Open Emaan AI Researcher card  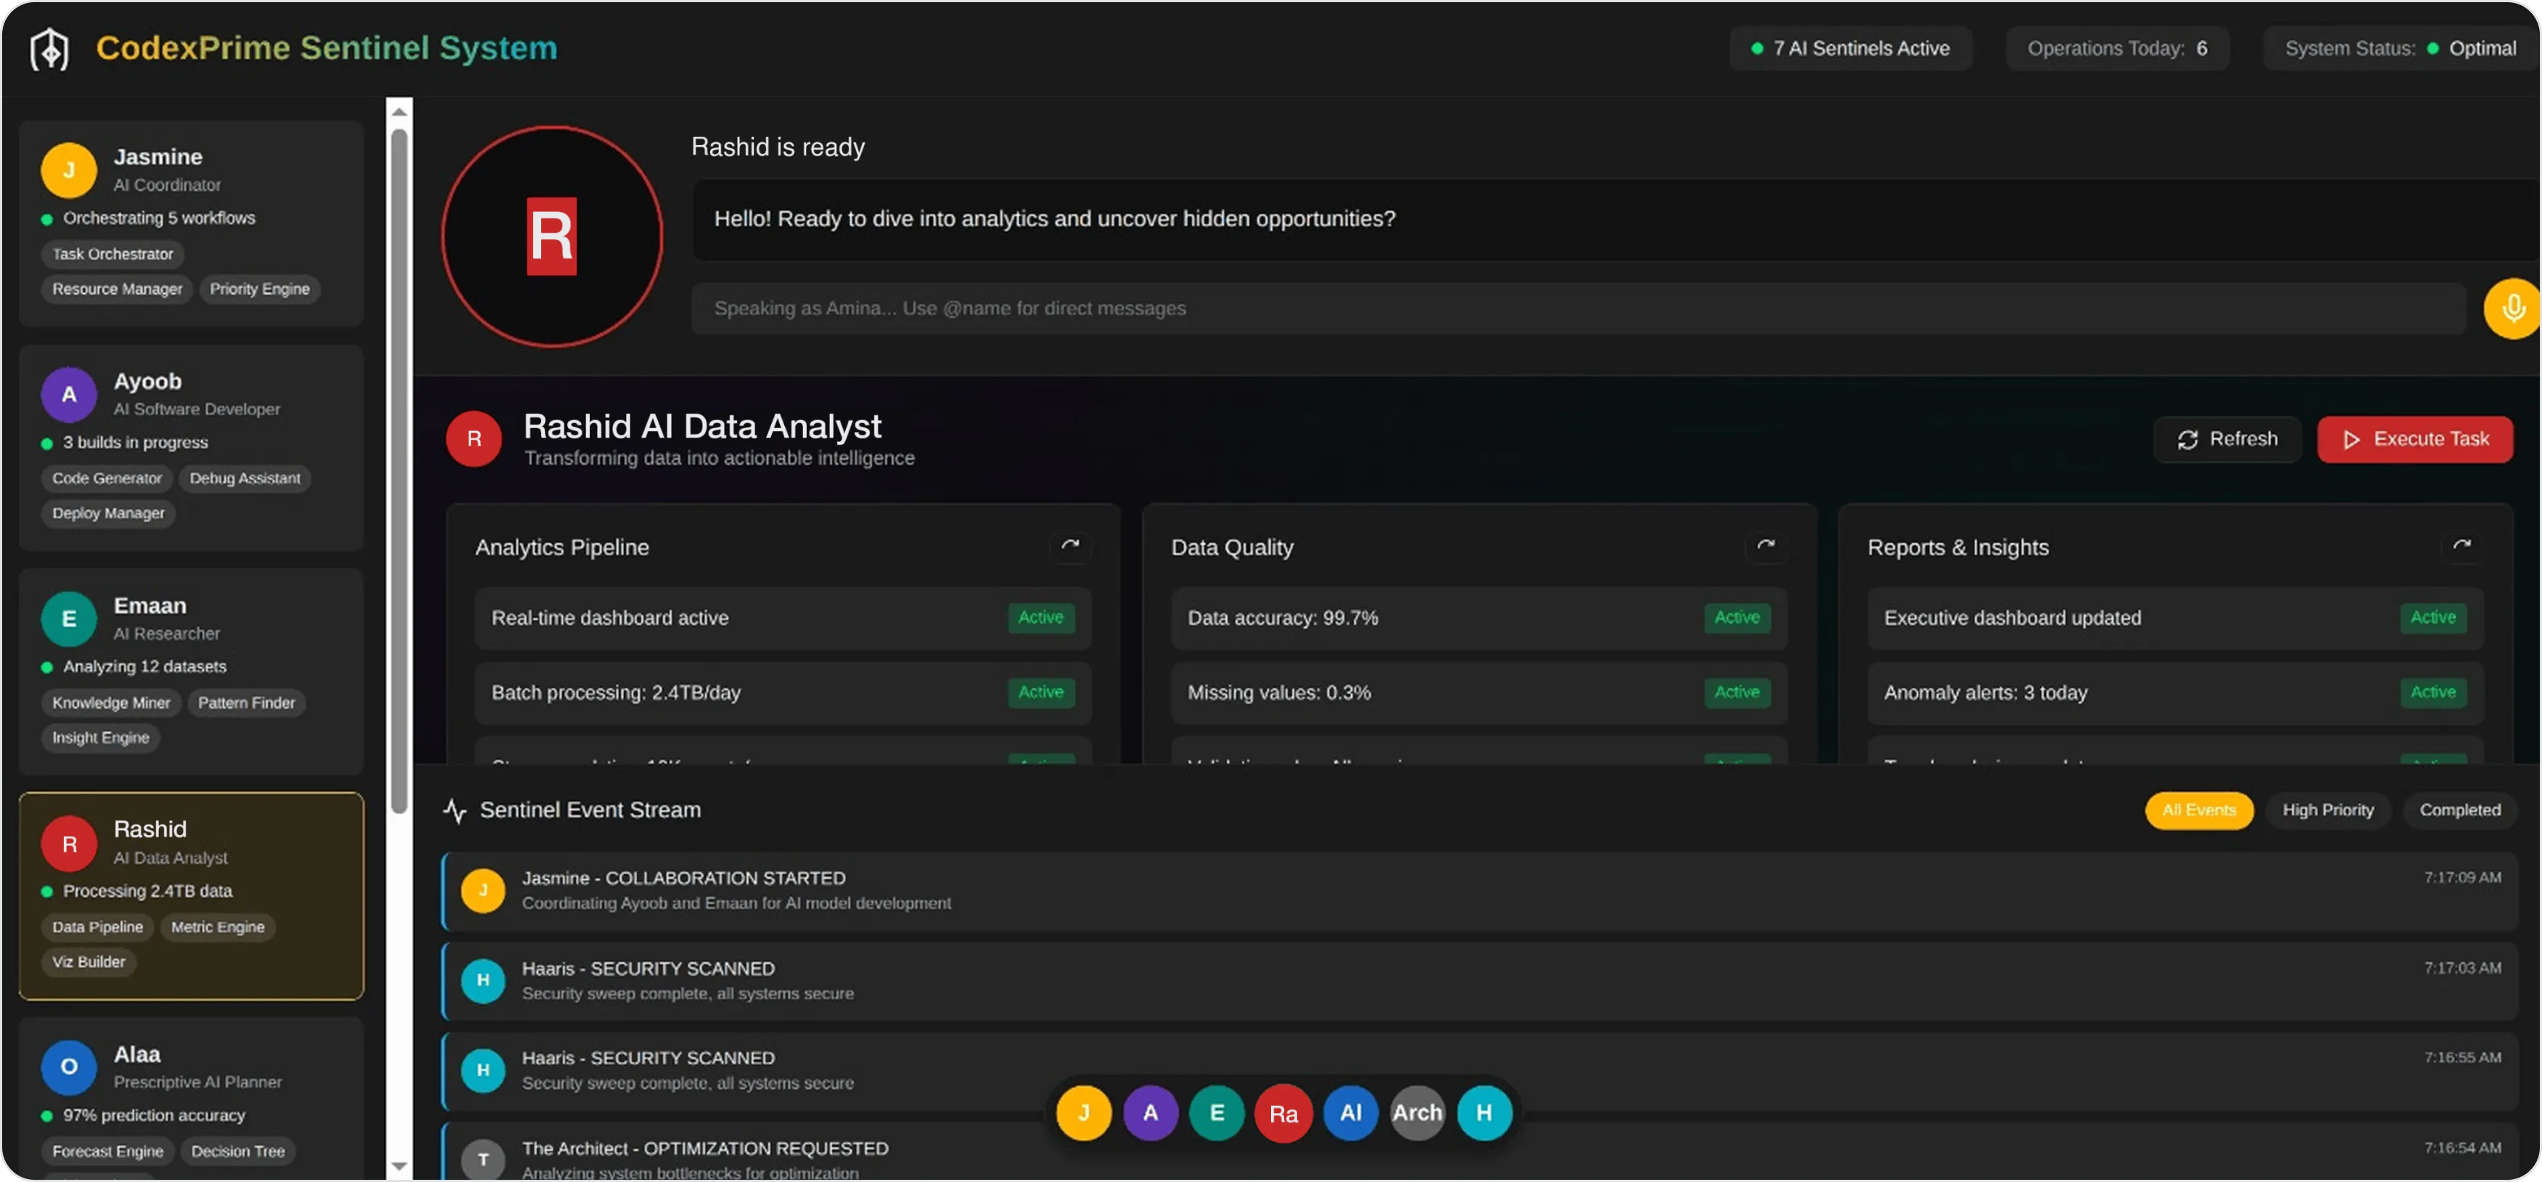coord(192,671)
